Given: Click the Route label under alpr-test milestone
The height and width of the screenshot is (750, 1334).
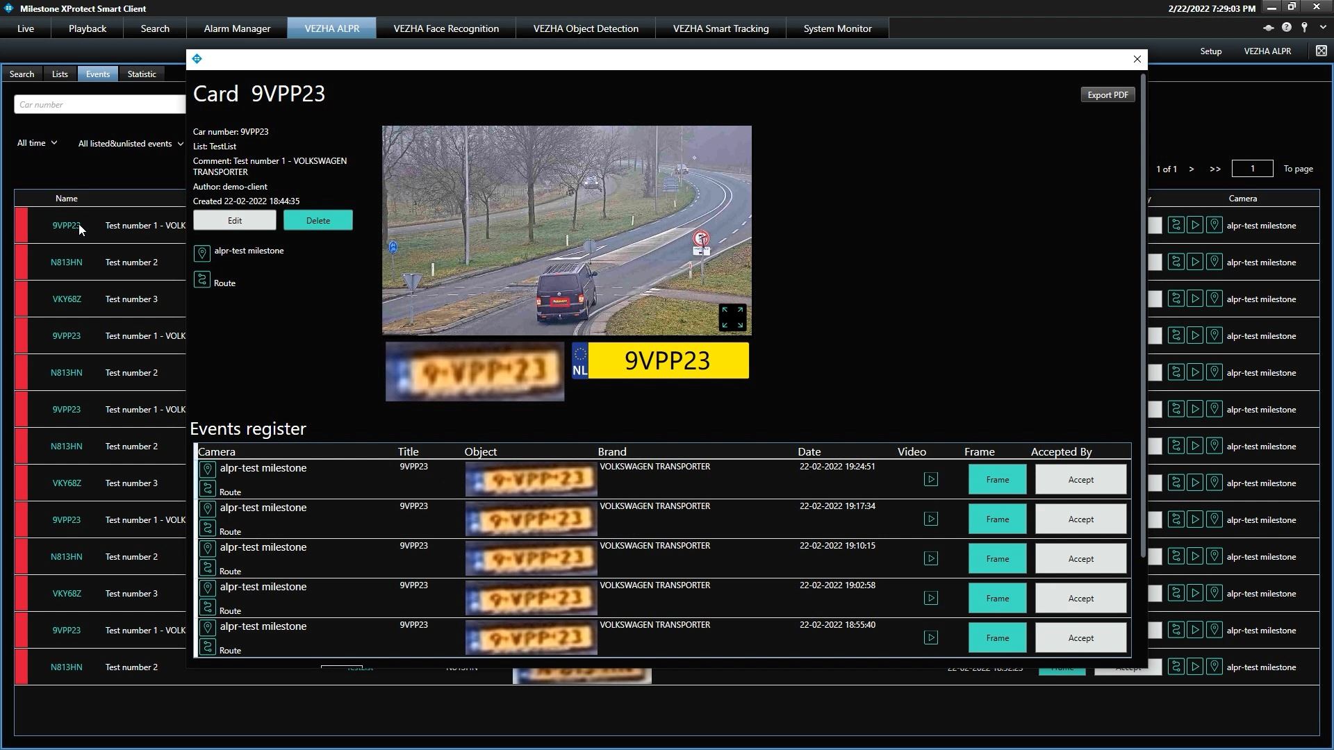Looking at the screenshot, I should click(224, 283).
